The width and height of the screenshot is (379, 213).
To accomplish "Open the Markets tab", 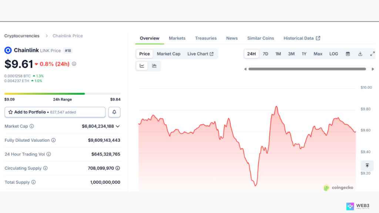I will (x=177, y=38).
